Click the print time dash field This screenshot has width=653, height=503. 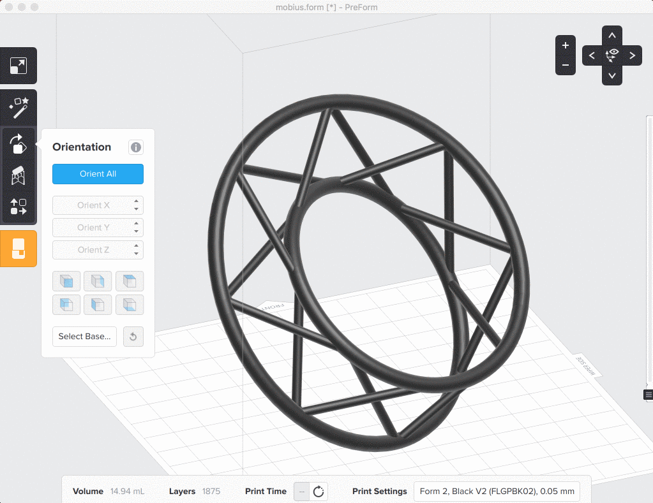pos(302,492)
